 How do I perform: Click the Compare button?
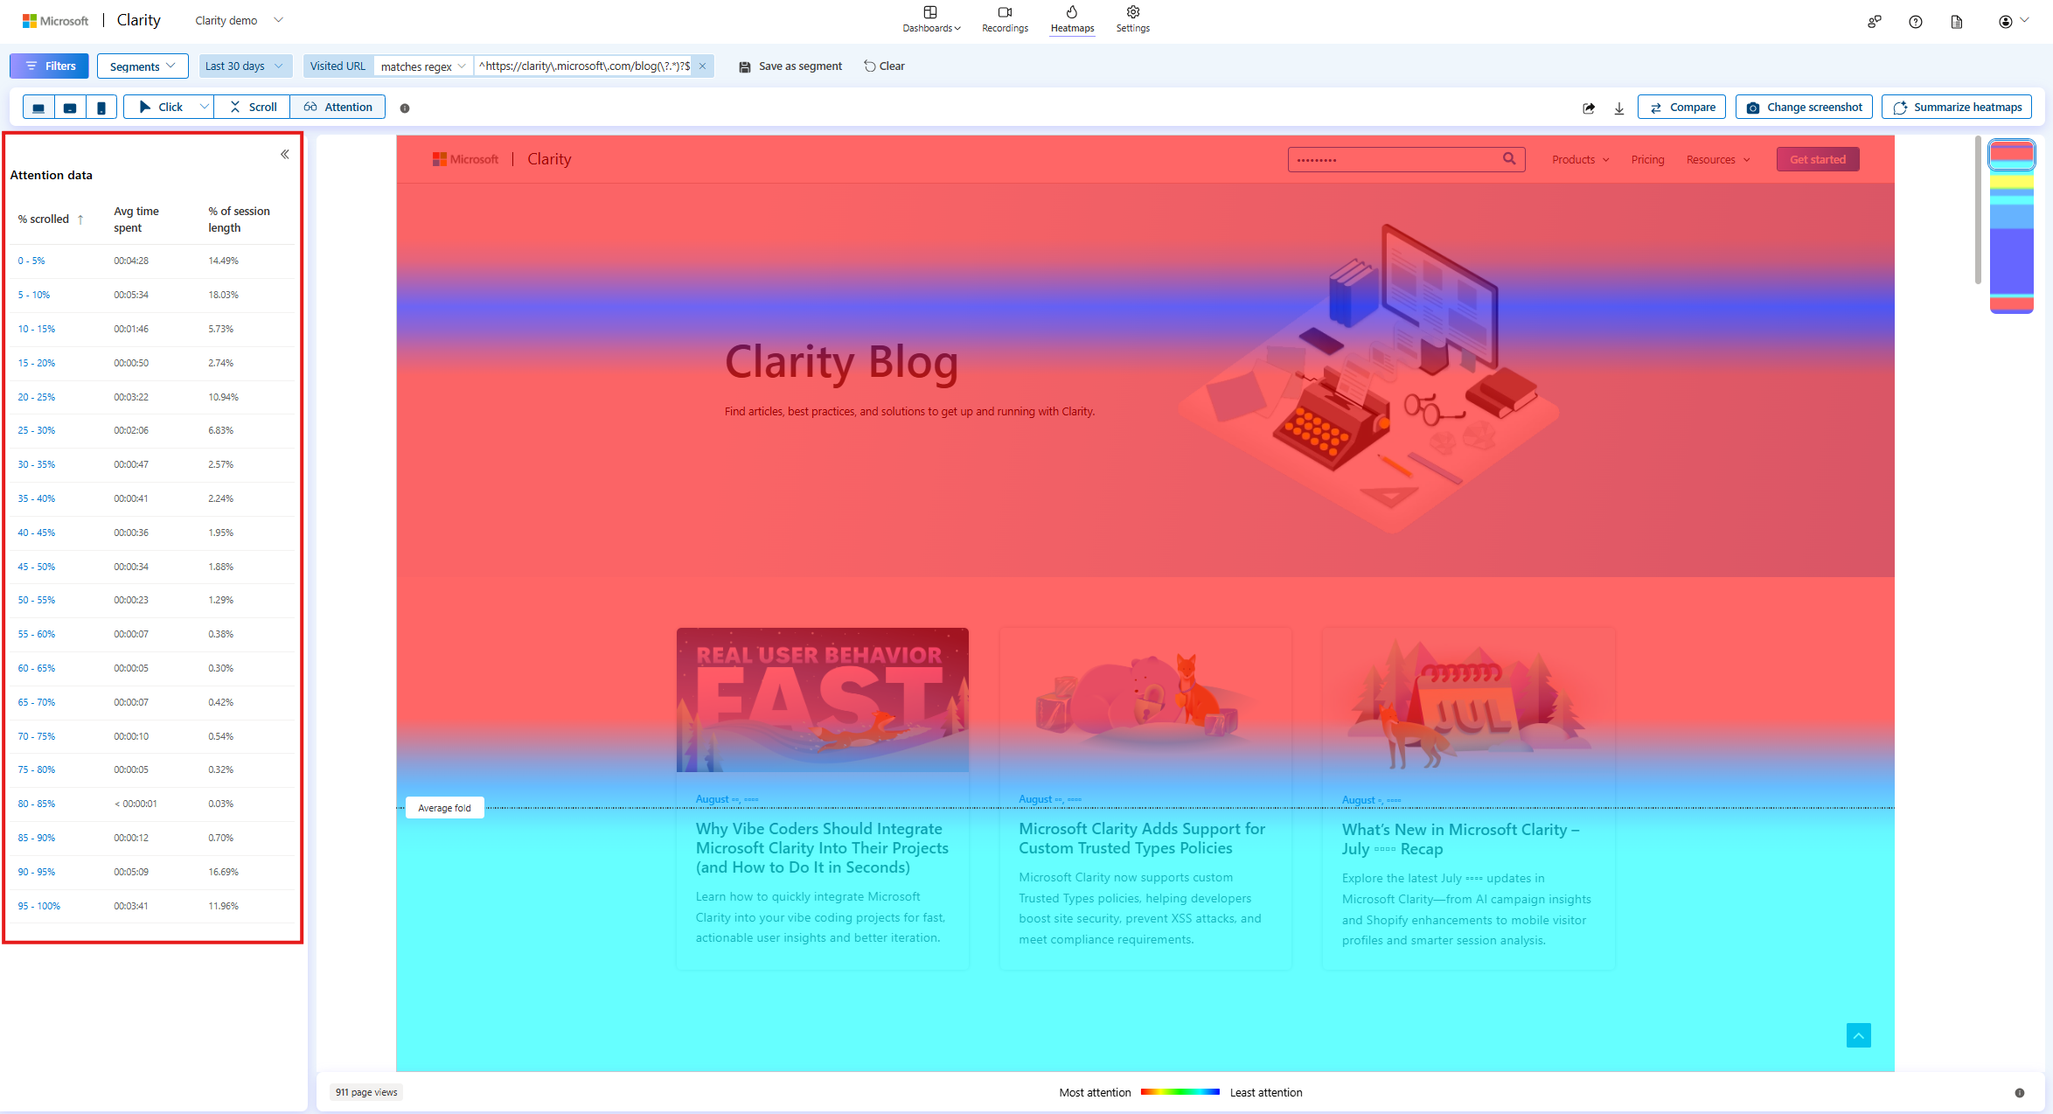point(1681,108)
